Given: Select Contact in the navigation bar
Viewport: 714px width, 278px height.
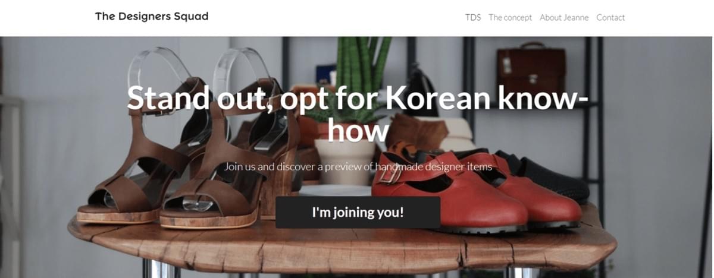Looking at the screenshot, I should point(610,17).
